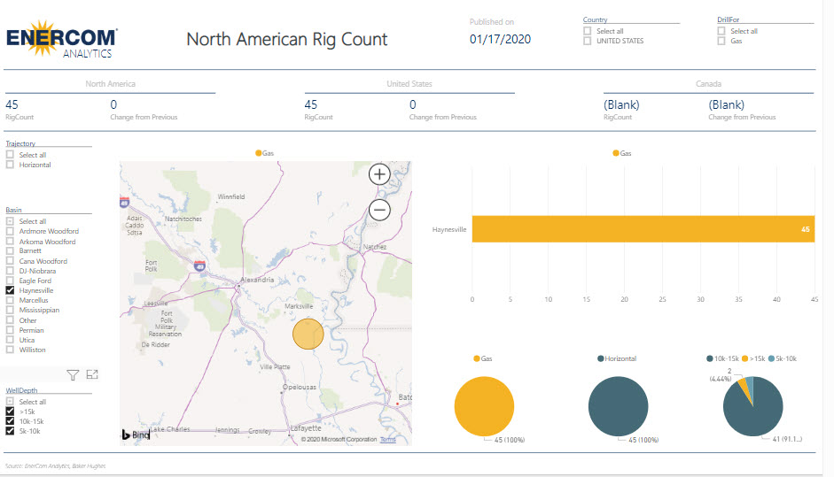The width and height of the screenshot is (834, 477).
Task: Zoom in on the map with plus button
Action: pos(379,174)
